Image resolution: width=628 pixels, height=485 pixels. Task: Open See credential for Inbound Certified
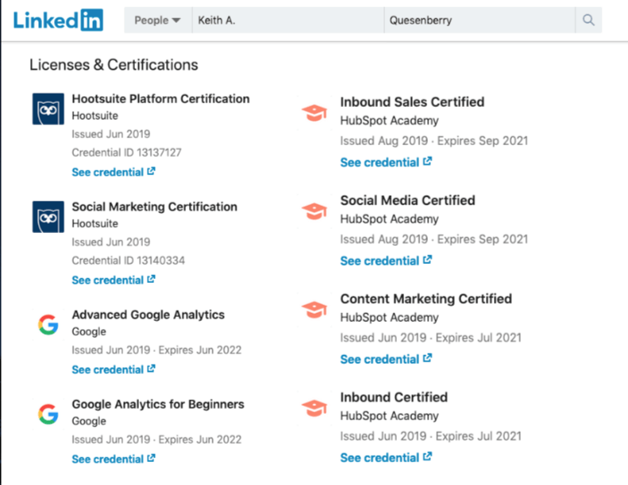click(x=386, y=457)
